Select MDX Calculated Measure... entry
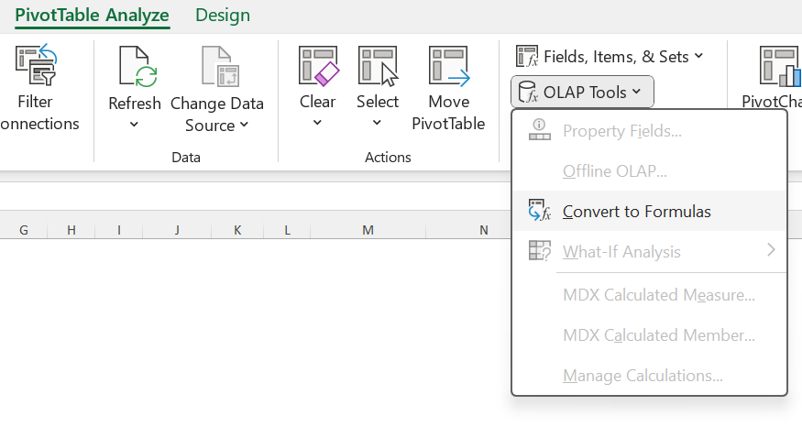This screenshot has height=427, width=802. pyautogui.click(x=649, y=295)
